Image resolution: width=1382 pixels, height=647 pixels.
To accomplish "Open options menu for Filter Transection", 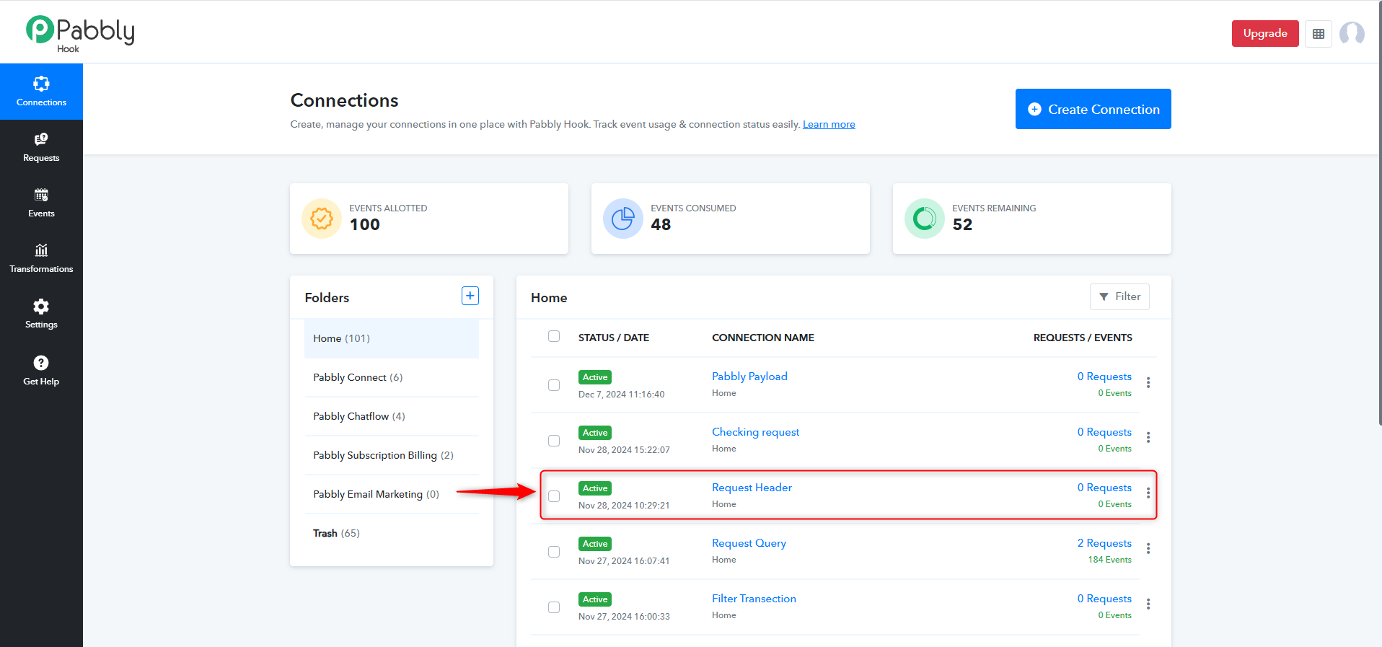I will click(x=1148, y=604).
